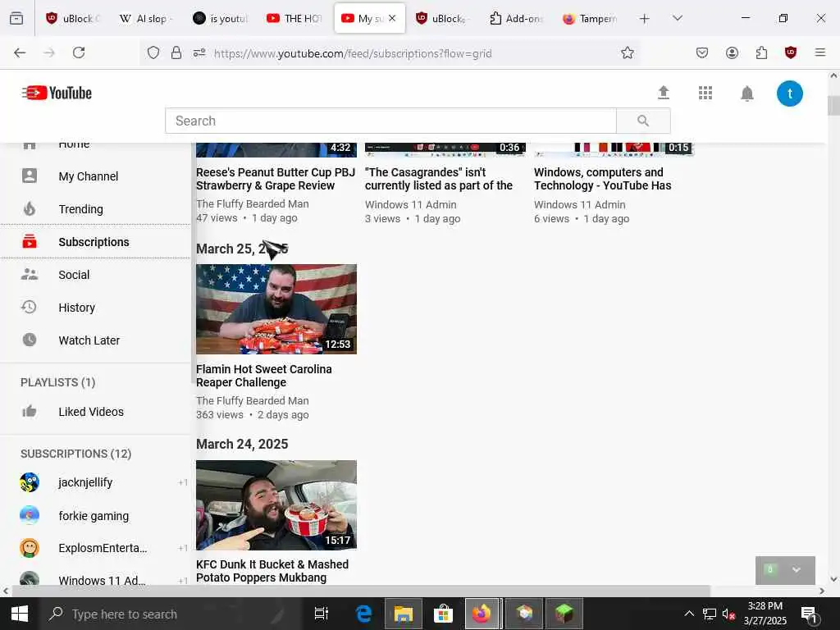Open Windows, computers and Technology video title

pyautogui.click(x=603, y=179)
